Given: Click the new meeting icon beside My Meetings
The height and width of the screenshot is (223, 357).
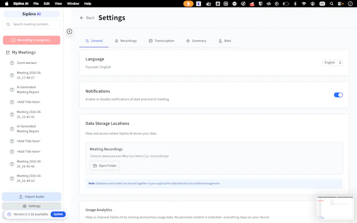Looking at the screenshot, I should tap(8, 52).
